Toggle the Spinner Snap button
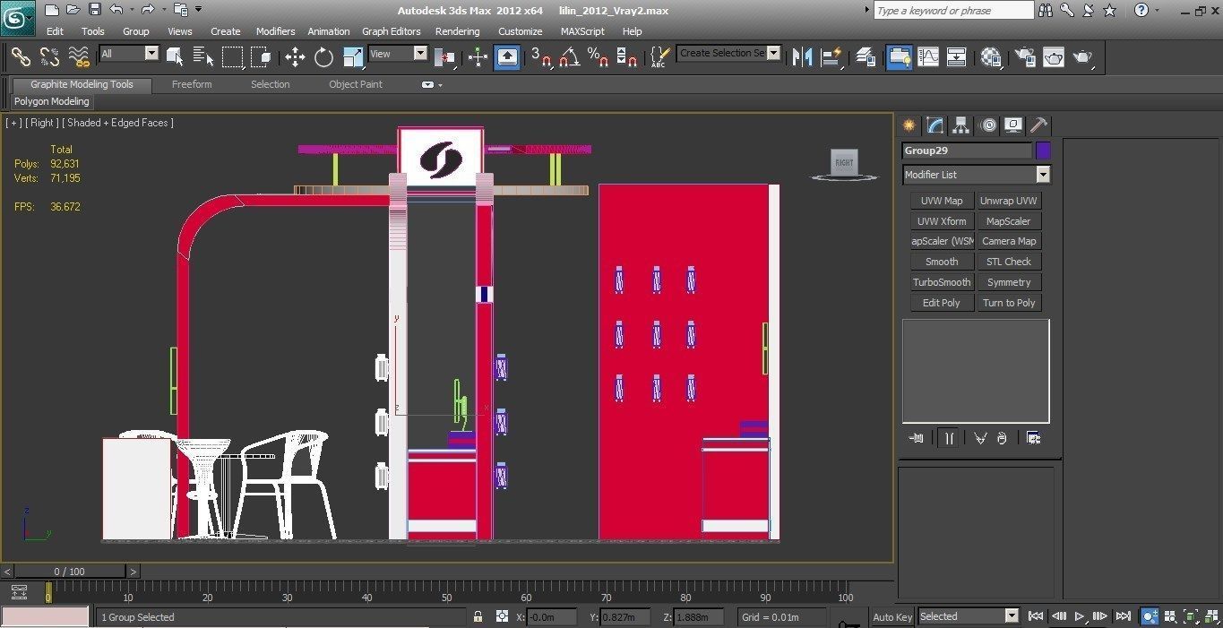The image size is (1223, 628). pos(628,57)
